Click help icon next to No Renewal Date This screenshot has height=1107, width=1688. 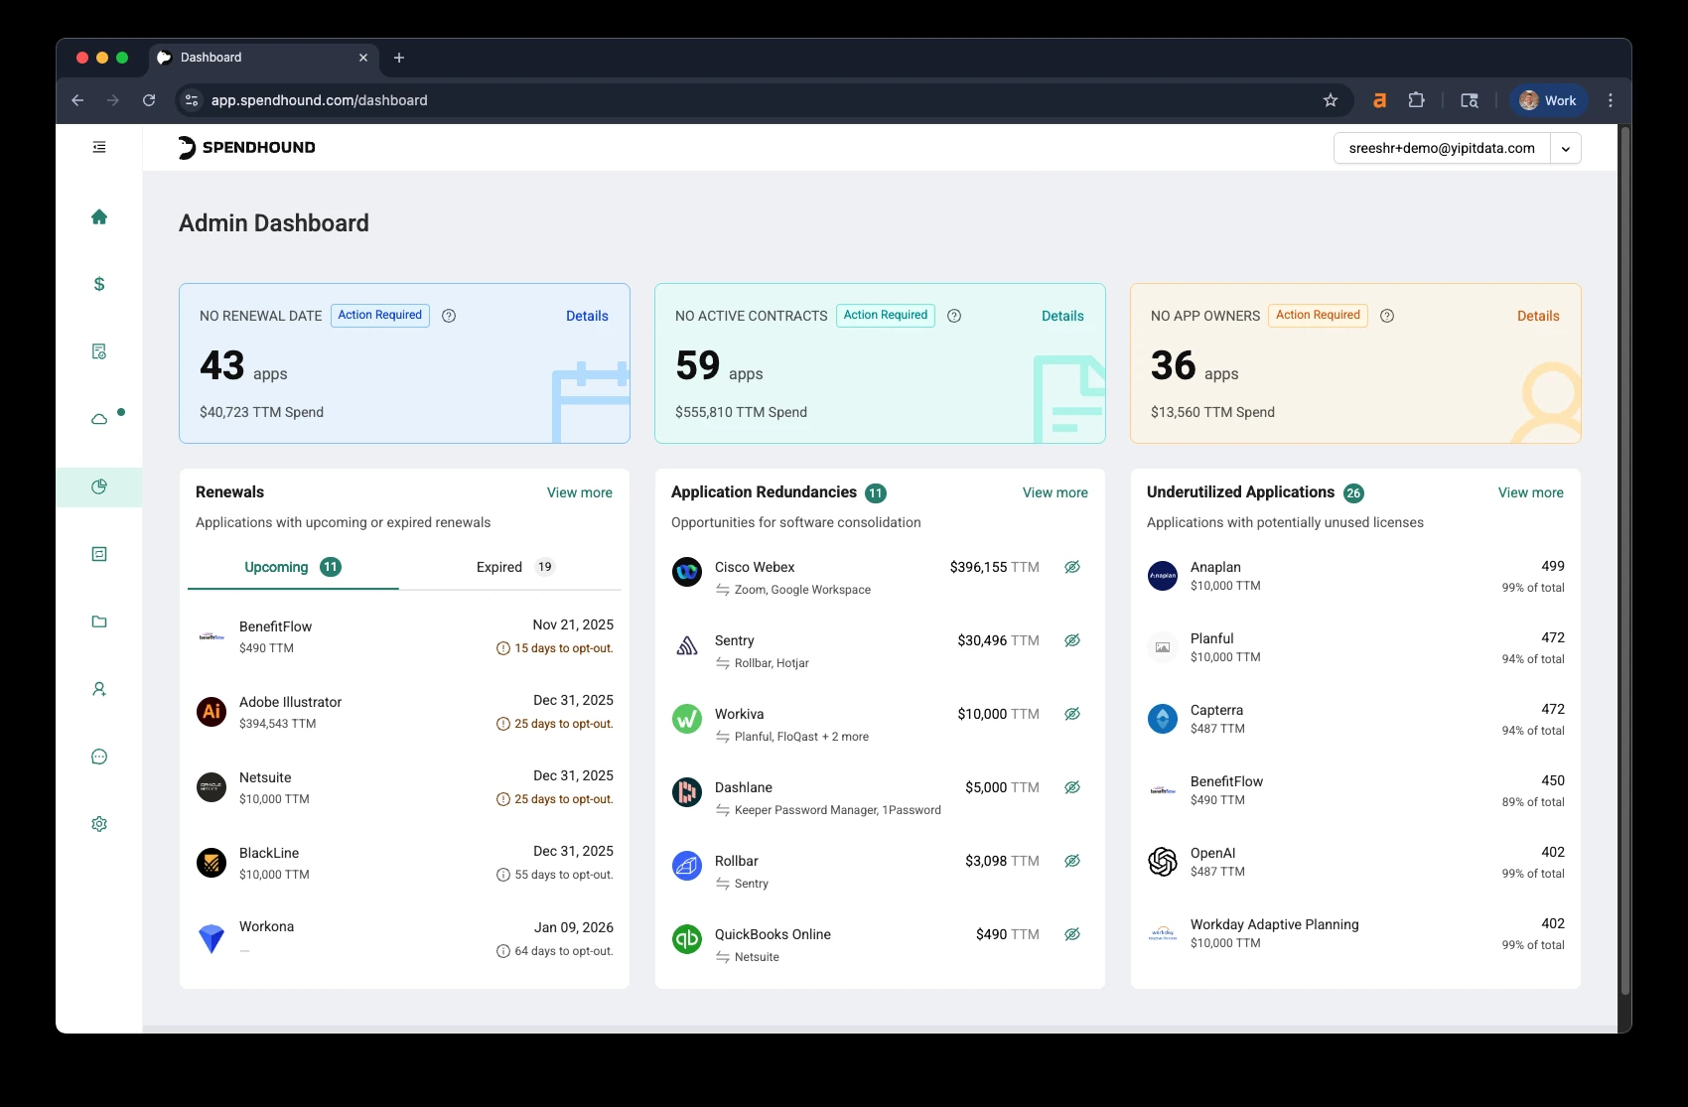pyautogui.click(x=449, y=316)
